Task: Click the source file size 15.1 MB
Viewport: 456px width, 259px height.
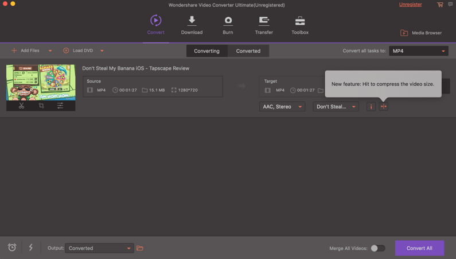Action: 157,90
